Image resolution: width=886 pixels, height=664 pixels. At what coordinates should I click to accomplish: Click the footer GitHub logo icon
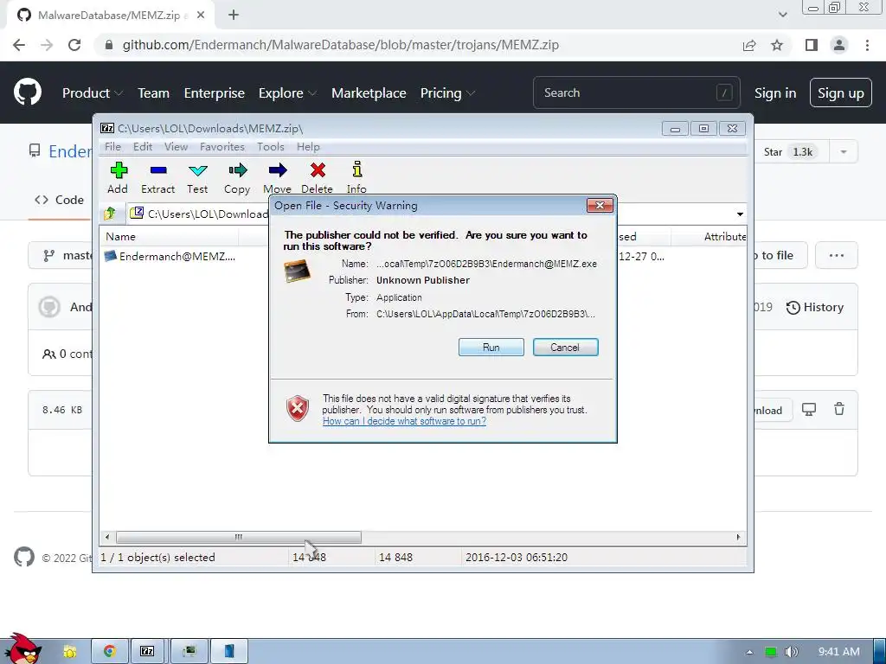coord(24,558)
